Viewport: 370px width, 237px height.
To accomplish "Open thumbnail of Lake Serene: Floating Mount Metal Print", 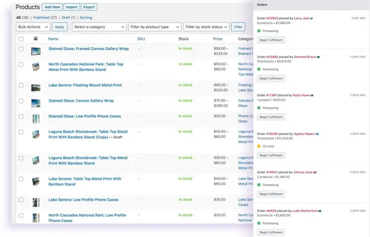I will coord(36,87).
